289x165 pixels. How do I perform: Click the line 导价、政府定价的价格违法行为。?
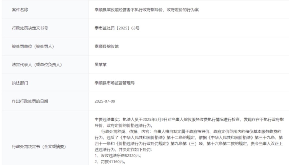click(124, 126)
